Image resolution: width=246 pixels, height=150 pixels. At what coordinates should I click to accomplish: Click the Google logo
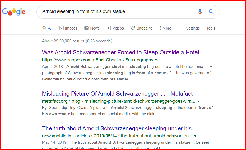[x=14, y=12]
